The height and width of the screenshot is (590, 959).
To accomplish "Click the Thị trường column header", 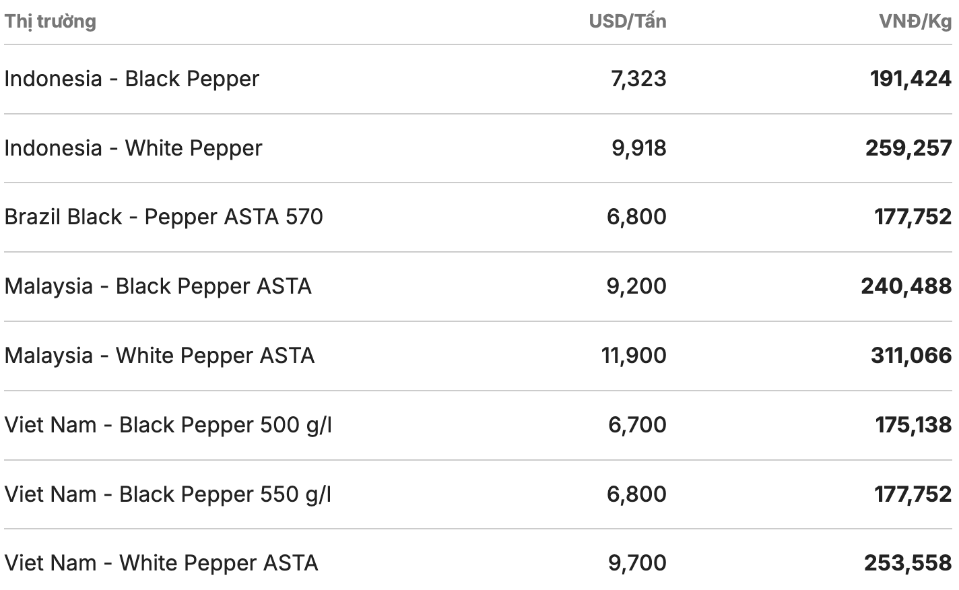I will point(51,22).
